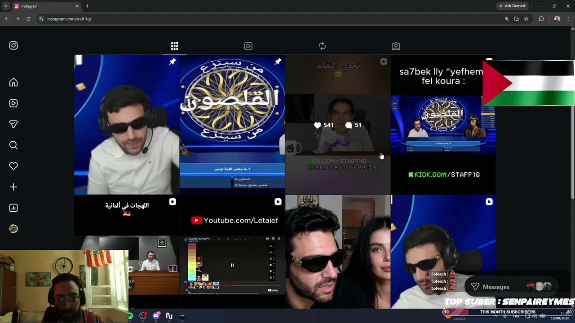Open Reels from the Instagram sidebar
This screenshot has width=575, height=323.
click(x=13, y=103)
